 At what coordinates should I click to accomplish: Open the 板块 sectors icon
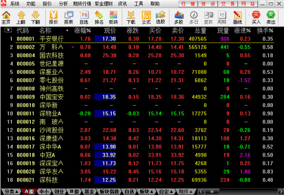[x=114, y=18]
